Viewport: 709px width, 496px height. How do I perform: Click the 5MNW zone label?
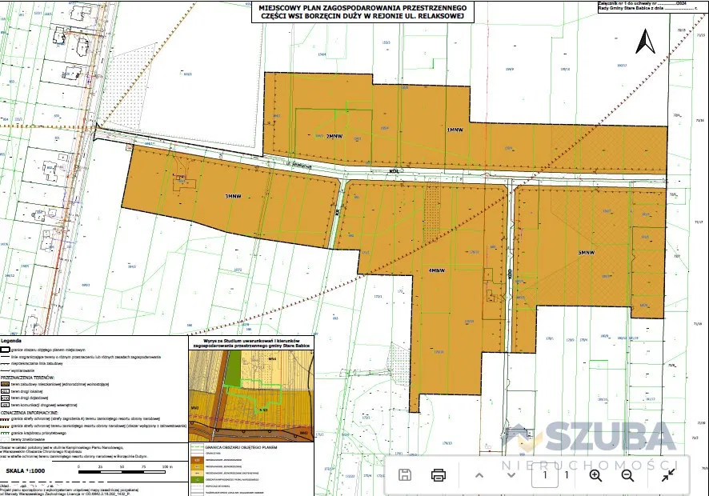click(x=587, y=253)
